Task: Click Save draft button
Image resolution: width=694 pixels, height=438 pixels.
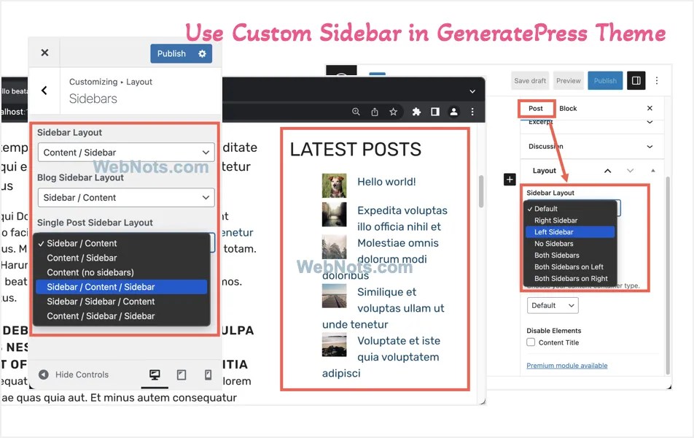Action: coord(530,81)
